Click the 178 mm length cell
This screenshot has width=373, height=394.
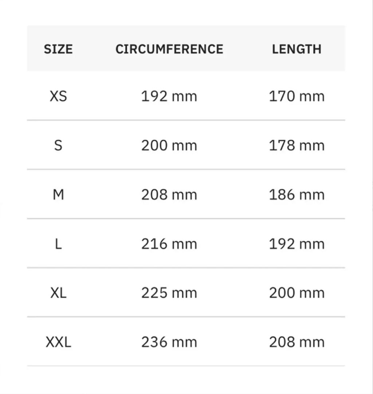coord(297,145)
